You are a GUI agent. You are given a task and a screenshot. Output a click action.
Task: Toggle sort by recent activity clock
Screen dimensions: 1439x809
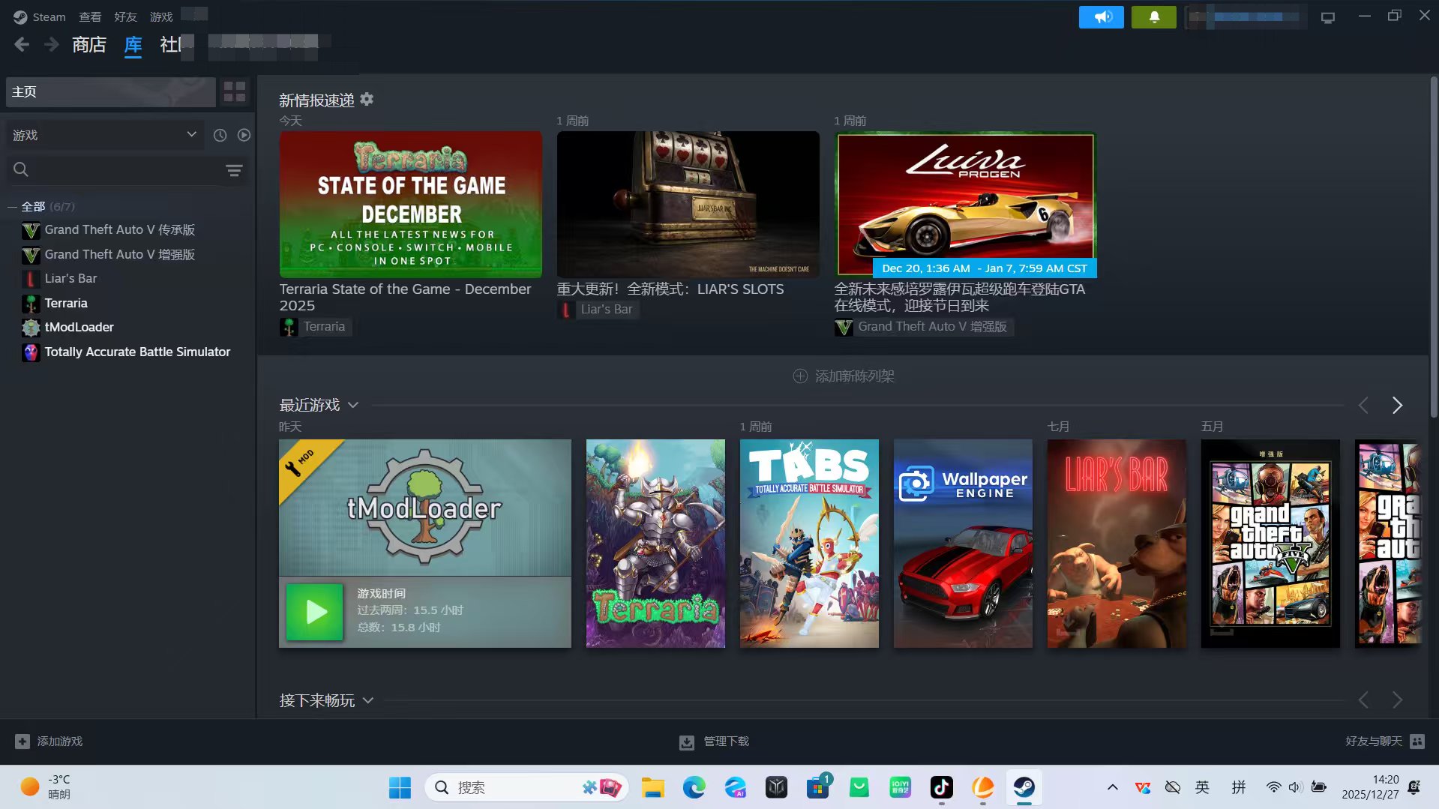pyautogui.click(x=220, y=135)
